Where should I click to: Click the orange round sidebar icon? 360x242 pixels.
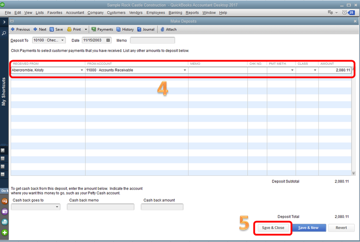coord(5,201)
